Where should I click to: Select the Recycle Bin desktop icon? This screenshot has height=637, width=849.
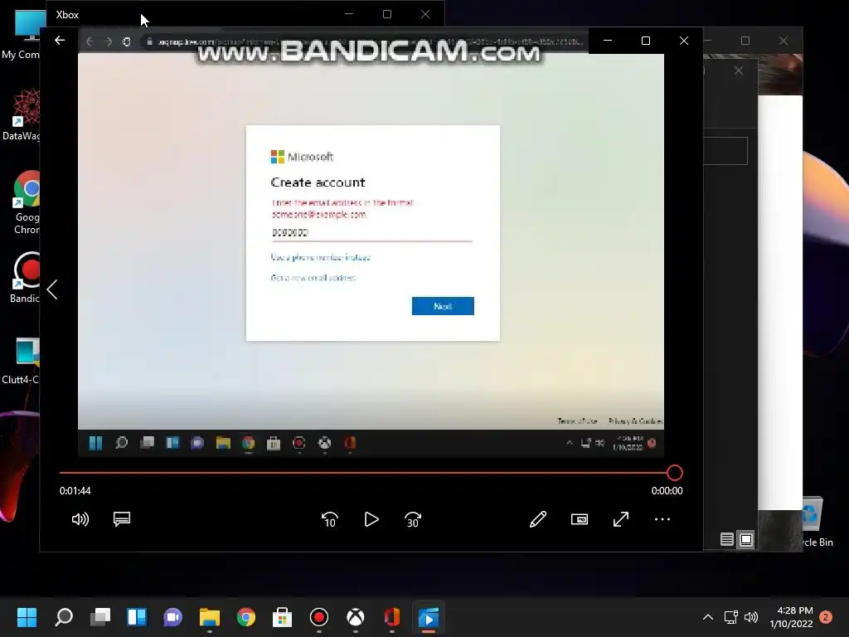click(817, 522)
